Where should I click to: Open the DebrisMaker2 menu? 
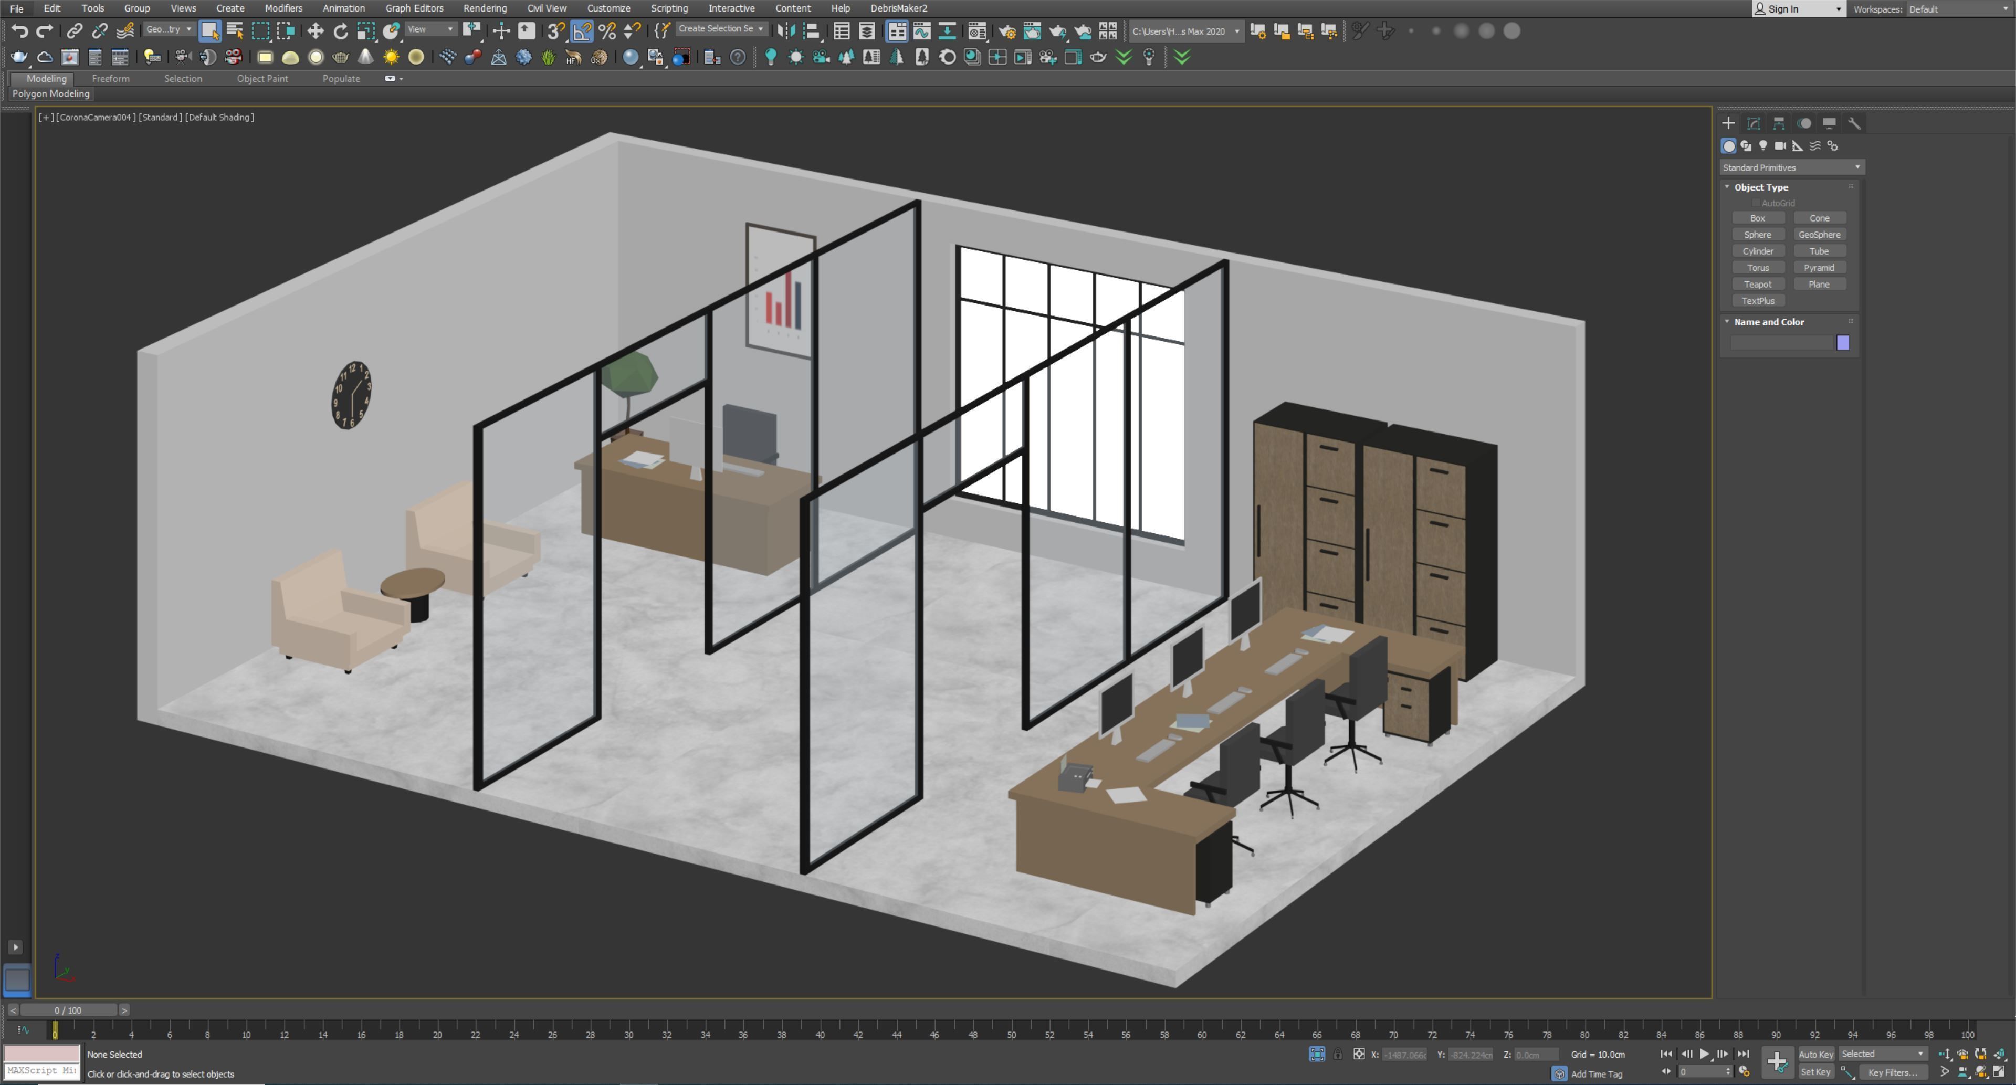898,8
